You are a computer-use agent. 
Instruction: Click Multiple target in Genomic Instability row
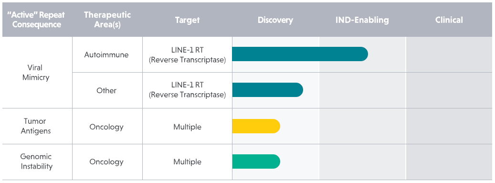187,162
